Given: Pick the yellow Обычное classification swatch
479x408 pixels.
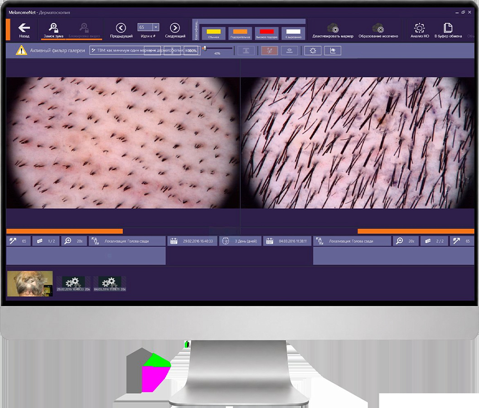Looking at the screenshot, I should pyautogui.click(x=213, y=33).
